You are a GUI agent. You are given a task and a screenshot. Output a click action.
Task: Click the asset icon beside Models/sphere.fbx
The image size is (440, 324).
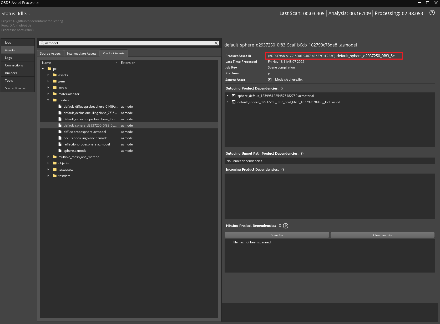pyautogui.click(x=269, y=80)
